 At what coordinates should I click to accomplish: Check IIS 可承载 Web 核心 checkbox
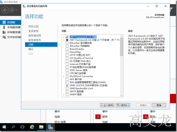tap(67, 61)
